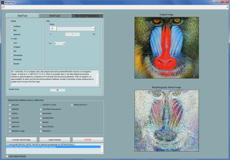The image size is (230, 160).
Task: Click the Radius slider thumb
Action: pyautogui.click(x=55, y=28)
